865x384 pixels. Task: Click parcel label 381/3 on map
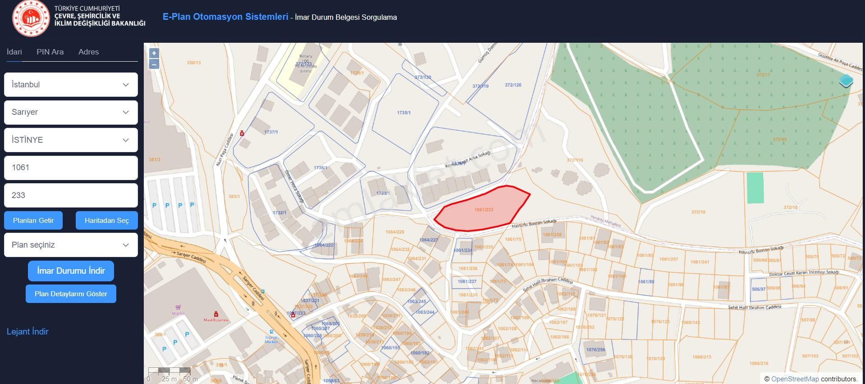(x=155, y=159)
